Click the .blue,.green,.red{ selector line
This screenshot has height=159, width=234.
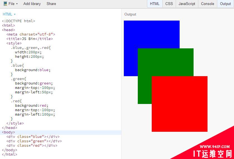click(31, 48)
